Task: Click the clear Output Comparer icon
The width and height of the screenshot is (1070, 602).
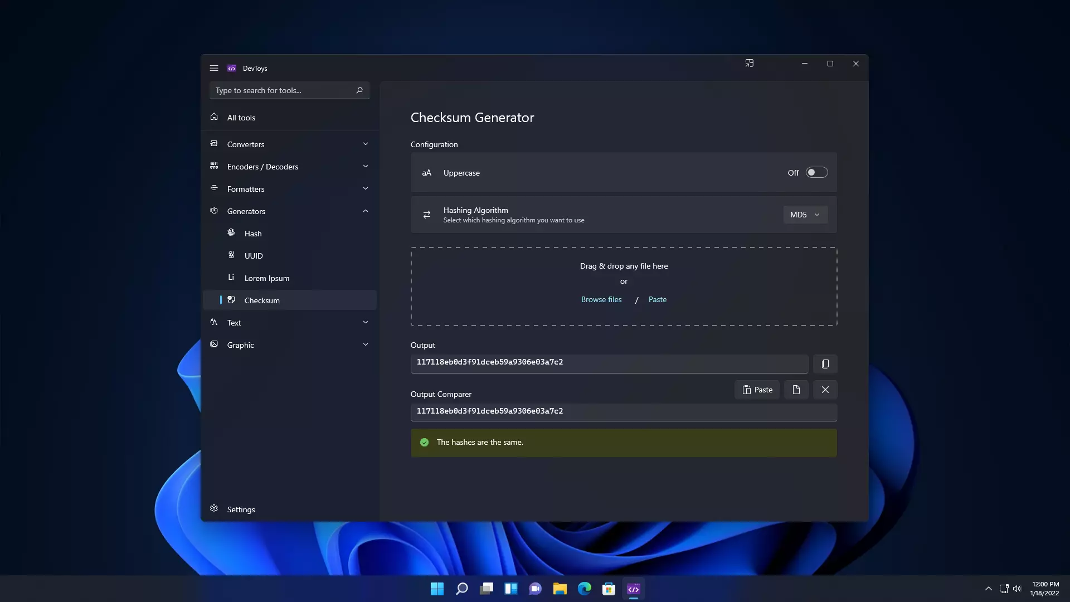Action: 825,390
